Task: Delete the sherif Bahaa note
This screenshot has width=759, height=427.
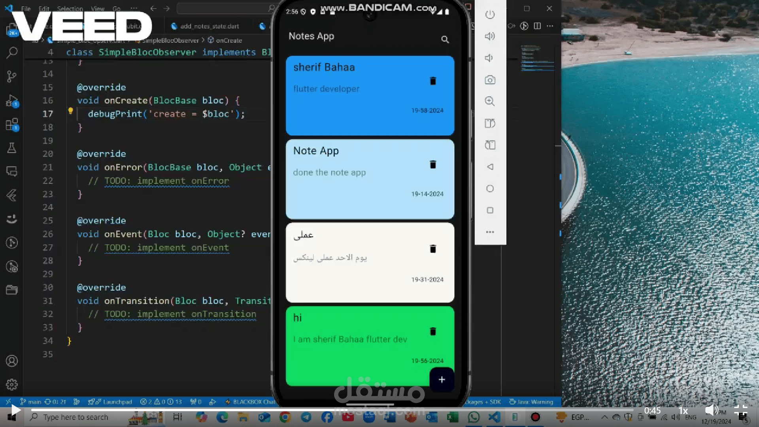Action: [433, 81]
